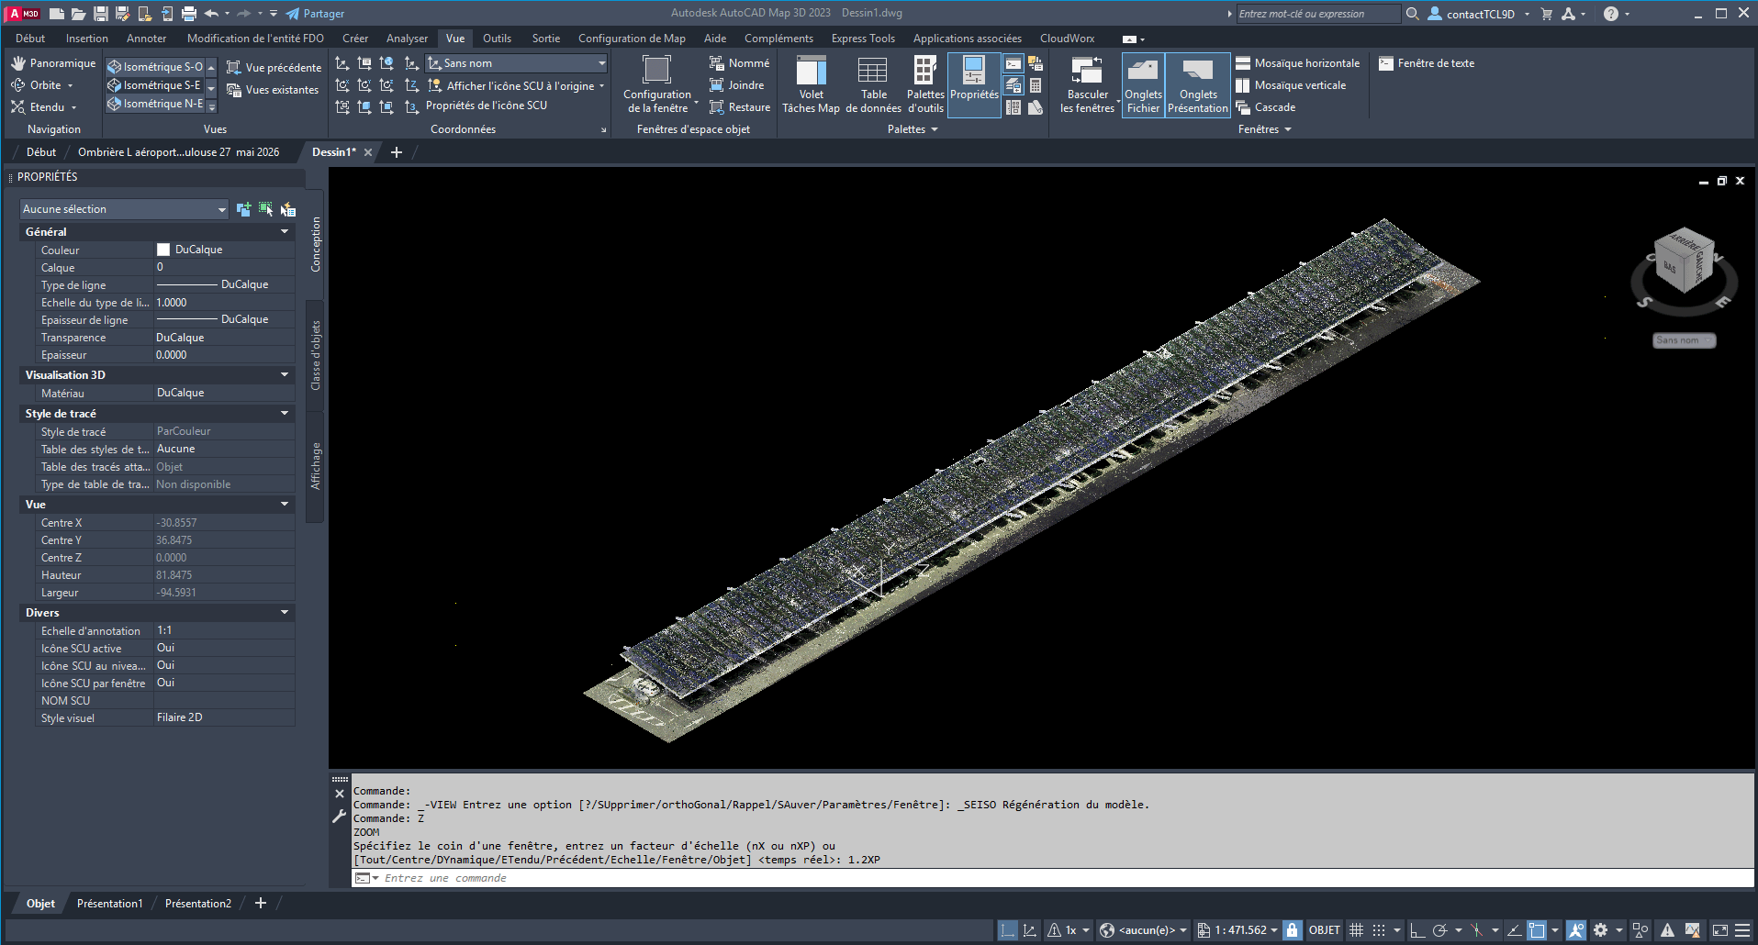
Task: Click the Cascade windows icon
Action: (1243, 107)
